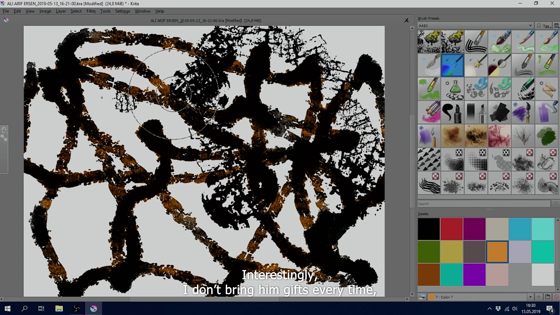Open the Dropbox tray icon
This screenshot has width=560, height=315.
coord(498,309)
